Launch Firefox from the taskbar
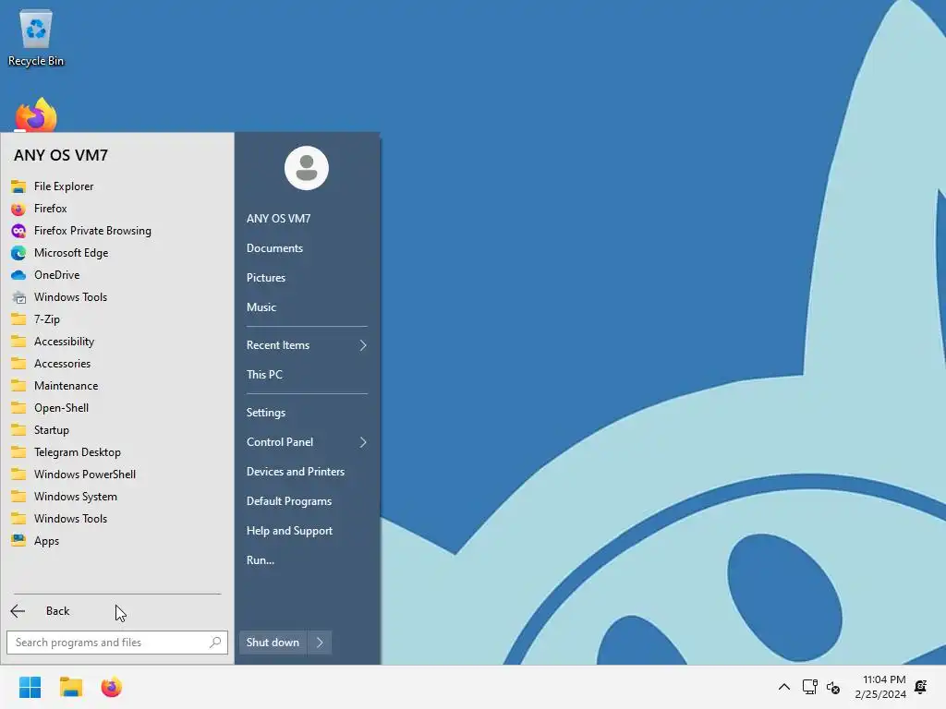946x709 pixels. 111,687
